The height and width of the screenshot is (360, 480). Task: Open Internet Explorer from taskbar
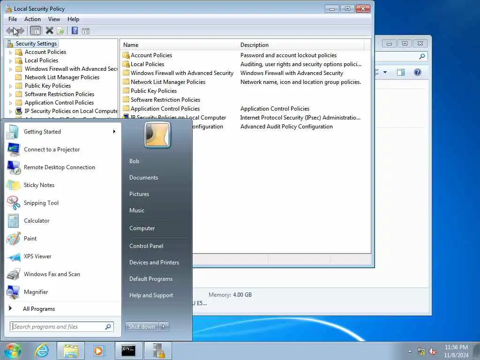pos(42,351)
